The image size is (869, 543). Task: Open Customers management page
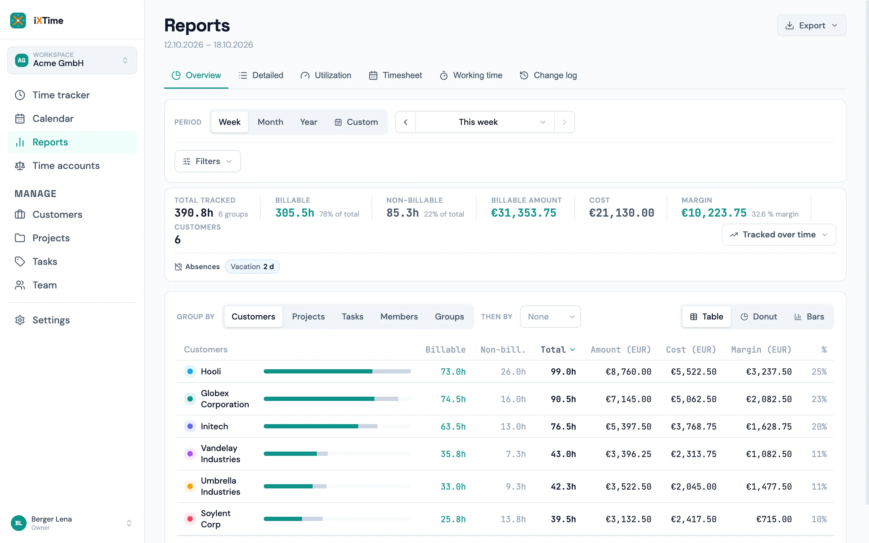click(72, 214)
